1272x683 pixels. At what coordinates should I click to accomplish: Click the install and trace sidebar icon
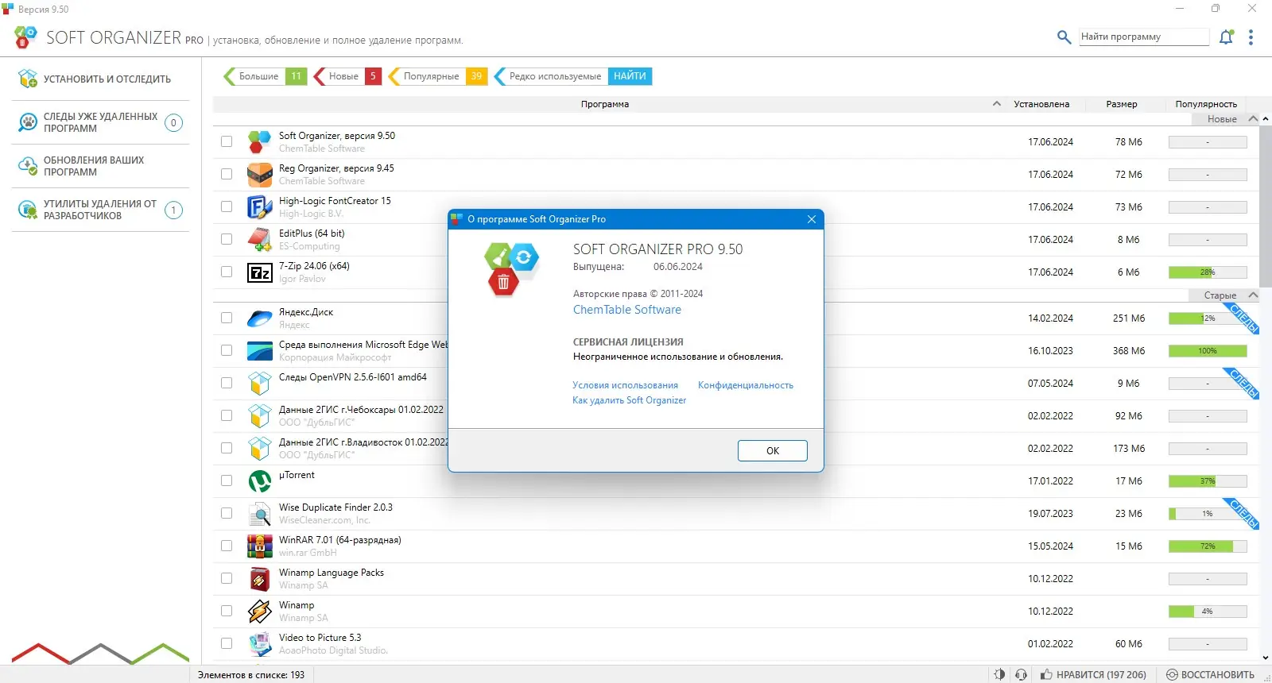pos(28,79)
